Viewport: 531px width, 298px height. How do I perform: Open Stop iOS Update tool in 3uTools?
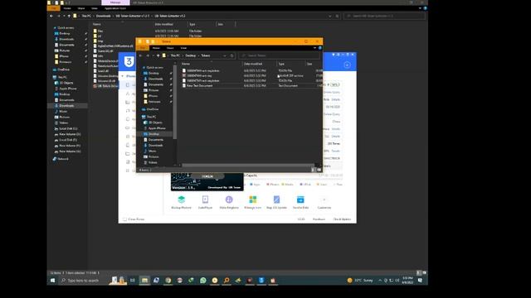click(276, 202)
